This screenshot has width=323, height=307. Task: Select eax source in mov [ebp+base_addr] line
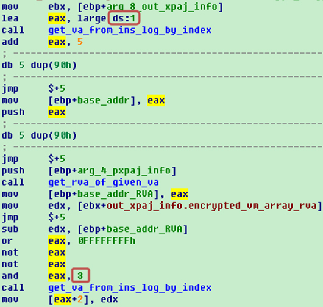point(156,101)
